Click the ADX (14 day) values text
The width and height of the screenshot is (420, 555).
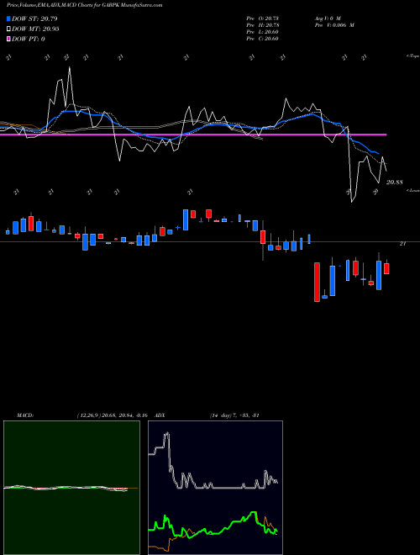[x=234, y=415]
